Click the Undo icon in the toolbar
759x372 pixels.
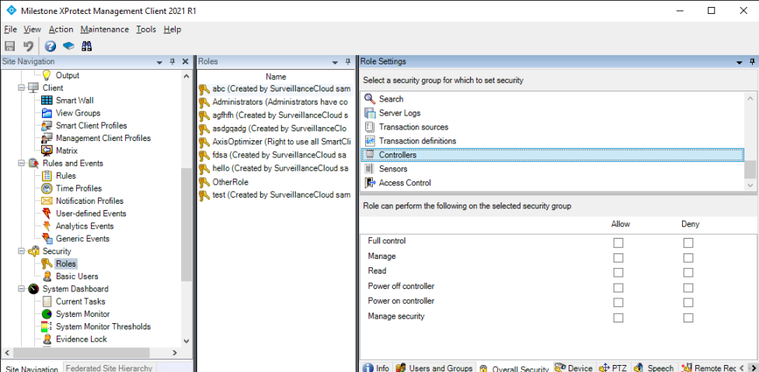28,46
